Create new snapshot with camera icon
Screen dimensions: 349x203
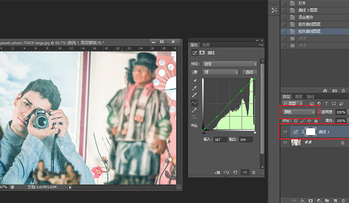(x=335, y=90)
